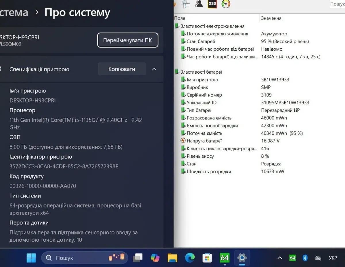The image size is (345, 267).
Task: Click the Bluetooth icon in system tray
Action: point(305,258)
